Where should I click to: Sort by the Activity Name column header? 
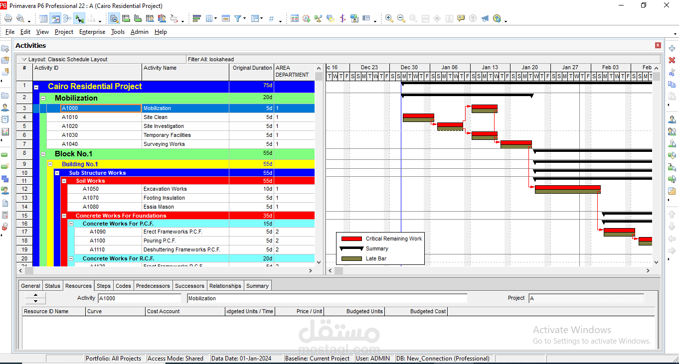tap(185, 72)
